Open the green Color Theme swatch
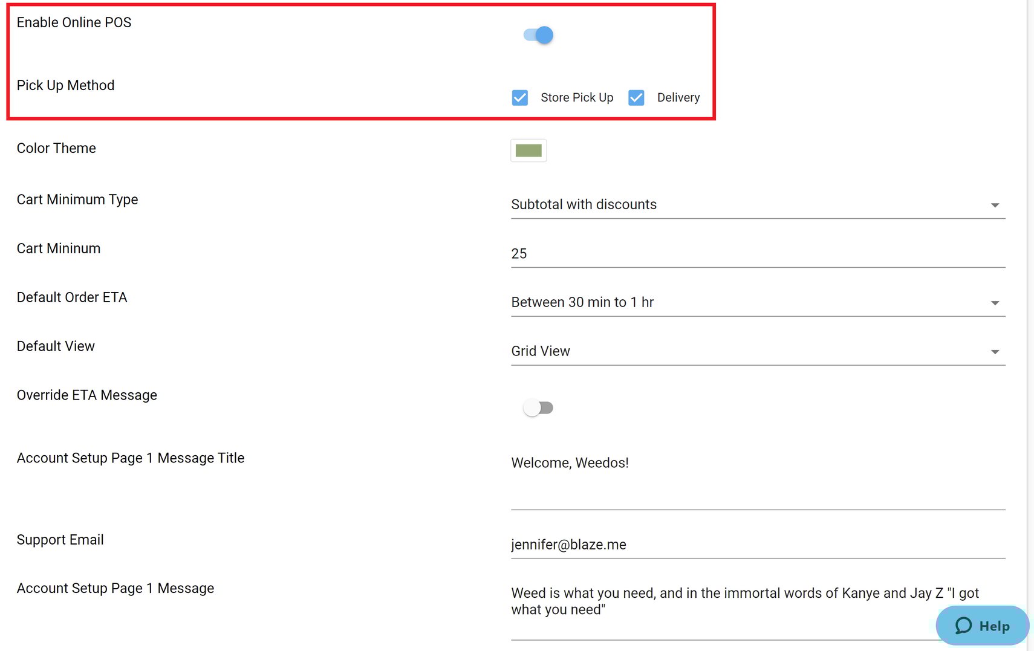 (528, 151)
